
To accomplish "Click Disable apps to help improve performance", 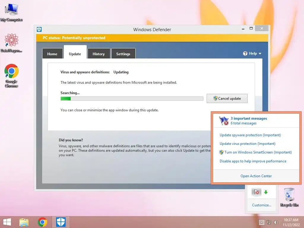I will (253, 161).
